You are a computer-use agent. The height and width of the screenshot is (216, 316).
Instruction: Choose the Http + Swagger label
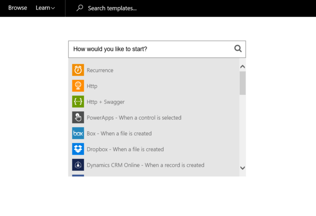(x=106, y=102)
